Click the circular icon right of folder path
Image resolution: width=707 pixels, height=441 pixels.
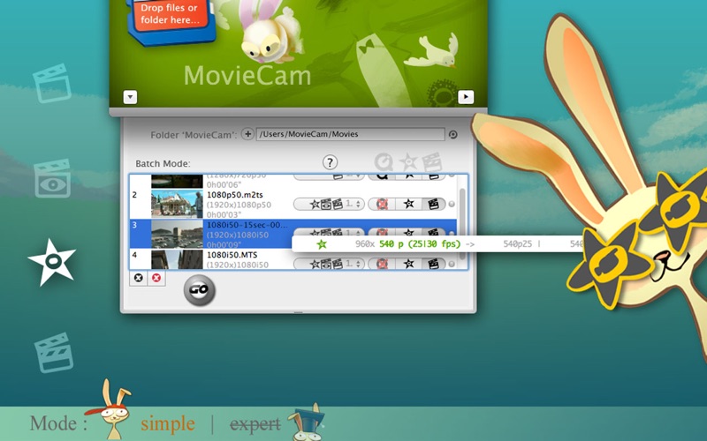[453, 135]
